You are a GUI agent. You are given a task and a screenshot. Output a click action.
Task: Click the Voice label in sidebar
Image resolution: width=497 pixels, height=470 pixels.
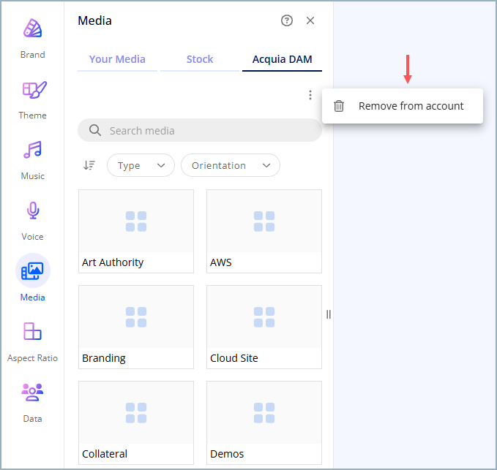33,237
